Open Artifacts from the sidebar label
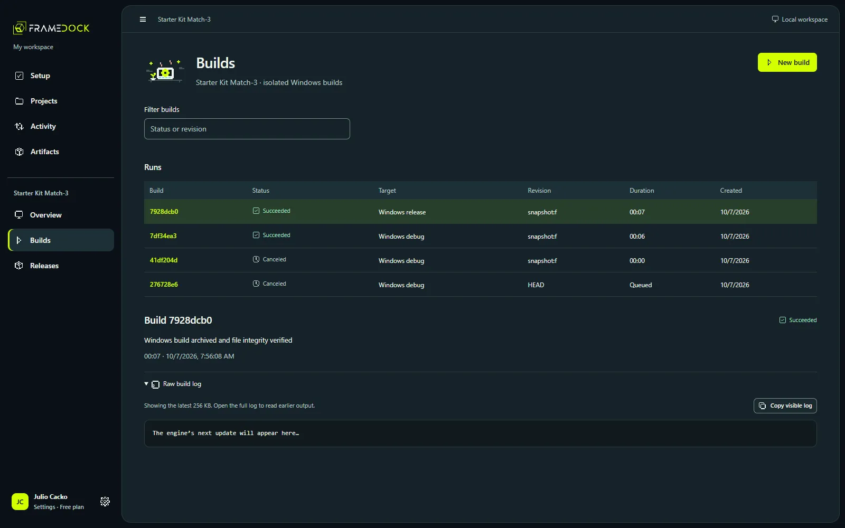This screenshot has height=528, width=845. (45, 152)
